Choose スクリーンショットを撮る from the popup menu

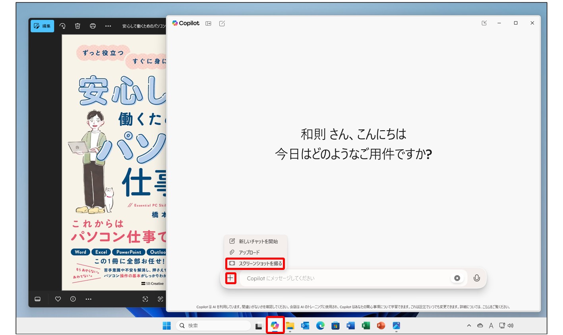coord(255,263)
